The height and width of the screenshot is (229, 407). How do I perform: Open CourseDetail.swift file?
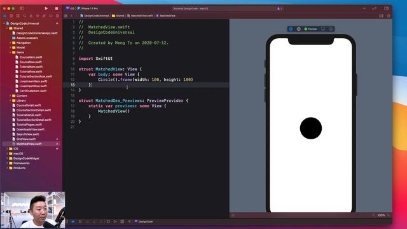tap(27, 105)
